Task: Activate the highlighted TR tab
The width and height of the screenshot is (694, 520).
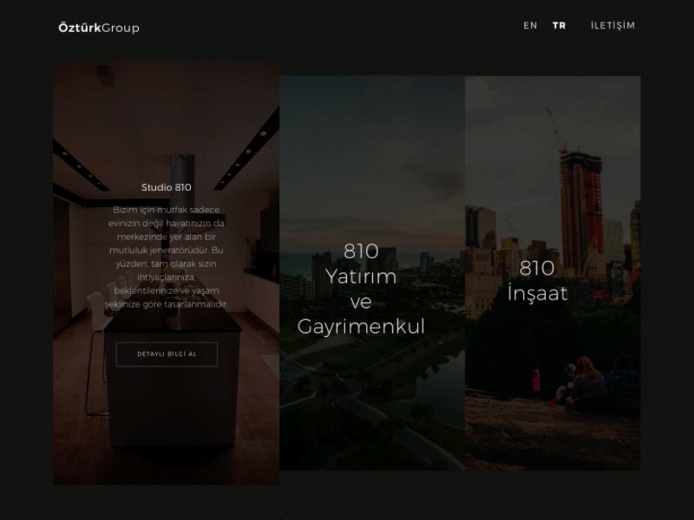Action: [559, 26]
